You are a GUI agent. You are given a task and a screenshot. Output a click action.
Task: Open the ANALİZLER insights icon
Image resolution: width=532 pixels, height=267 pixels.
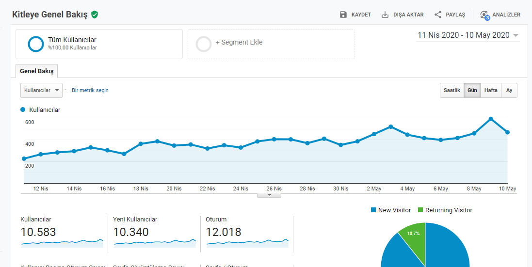pyautogui.click(x=484, y=15)
